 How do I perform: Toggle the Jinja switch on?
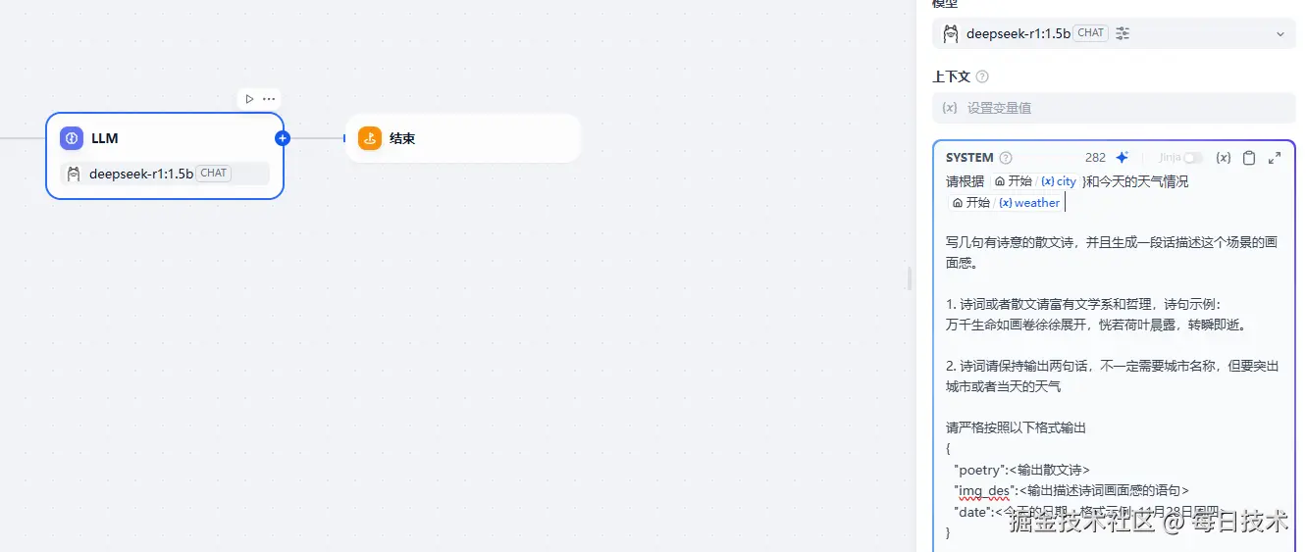pyautogui.click(x=1193, y=158)
